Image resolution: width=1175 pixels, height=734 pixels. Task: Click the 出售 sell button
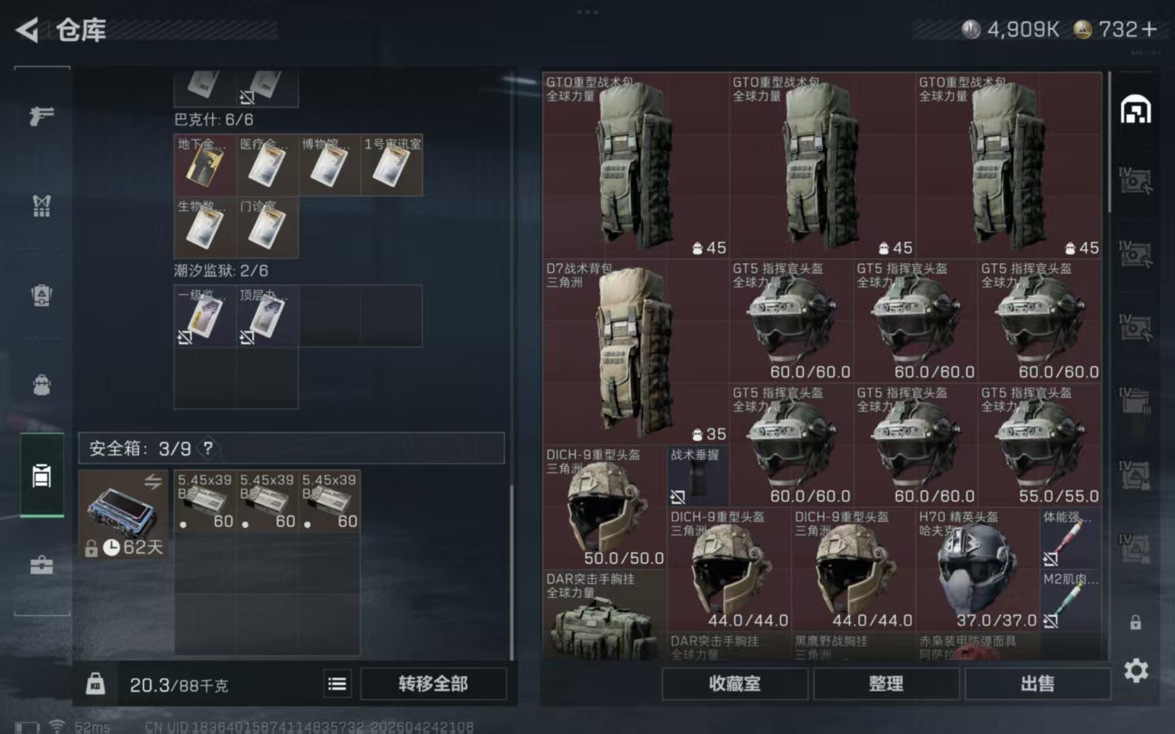[x=1037, y=684]
